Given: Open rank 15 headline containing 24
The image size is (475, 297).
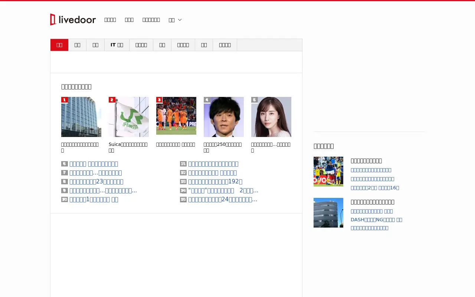Looking at the screenshot, I should click(223, 199).
